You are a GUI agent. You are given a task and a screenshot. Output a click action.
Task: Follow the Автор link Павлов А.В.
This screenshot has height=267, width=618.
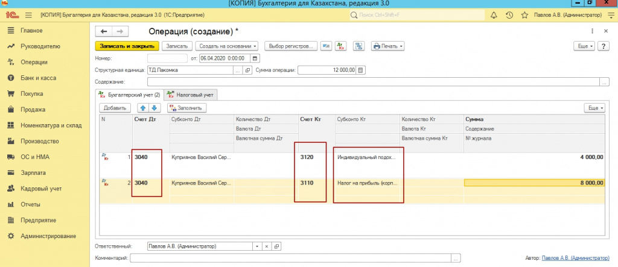point(576,258)
